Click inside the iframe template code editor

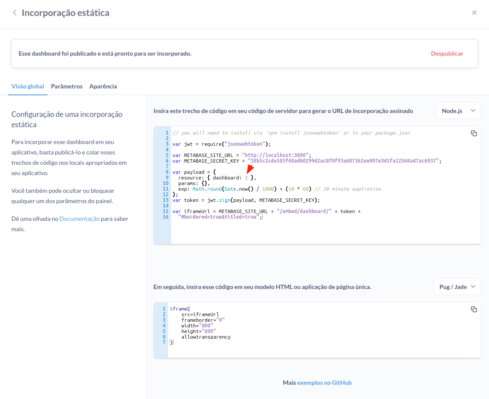pyautogui.click(x=317, y=330)
